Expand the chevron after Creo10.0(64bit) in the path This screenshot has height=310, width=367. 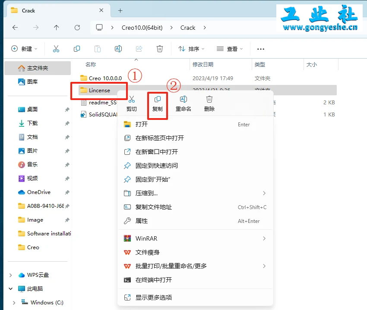click(171, 28)
